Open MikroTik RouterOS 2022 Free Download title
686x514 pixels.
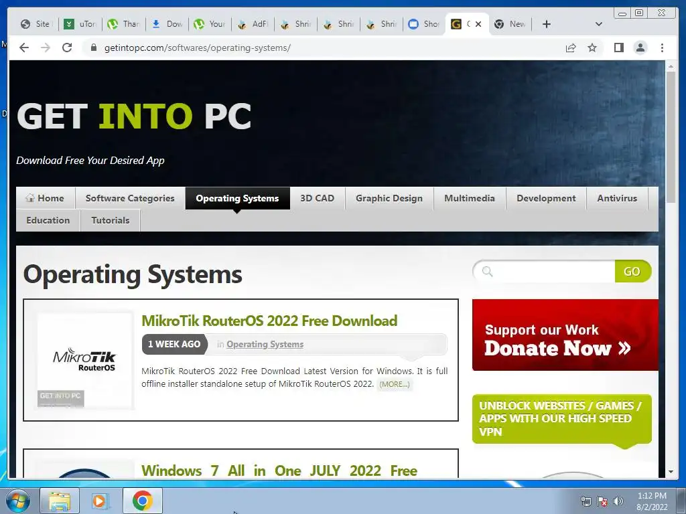[x=269, y=321]
